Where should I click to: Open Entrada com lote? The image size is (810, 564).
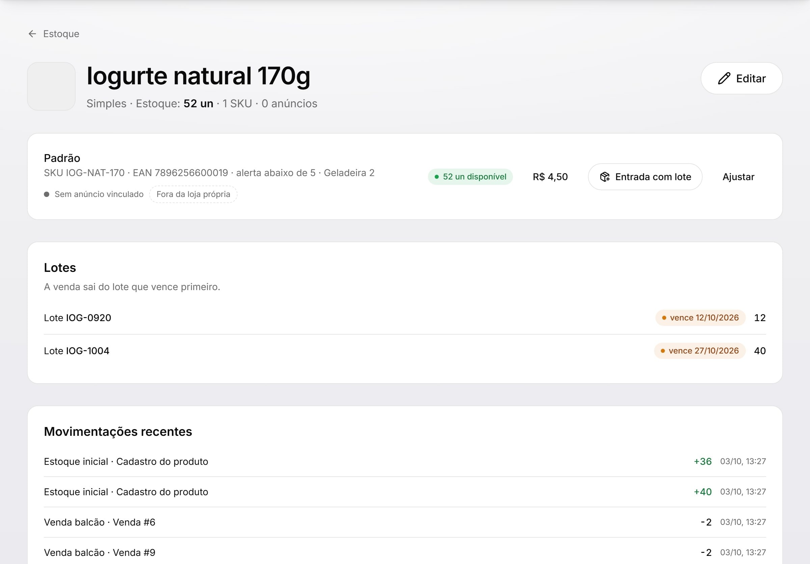click(645, 177)
